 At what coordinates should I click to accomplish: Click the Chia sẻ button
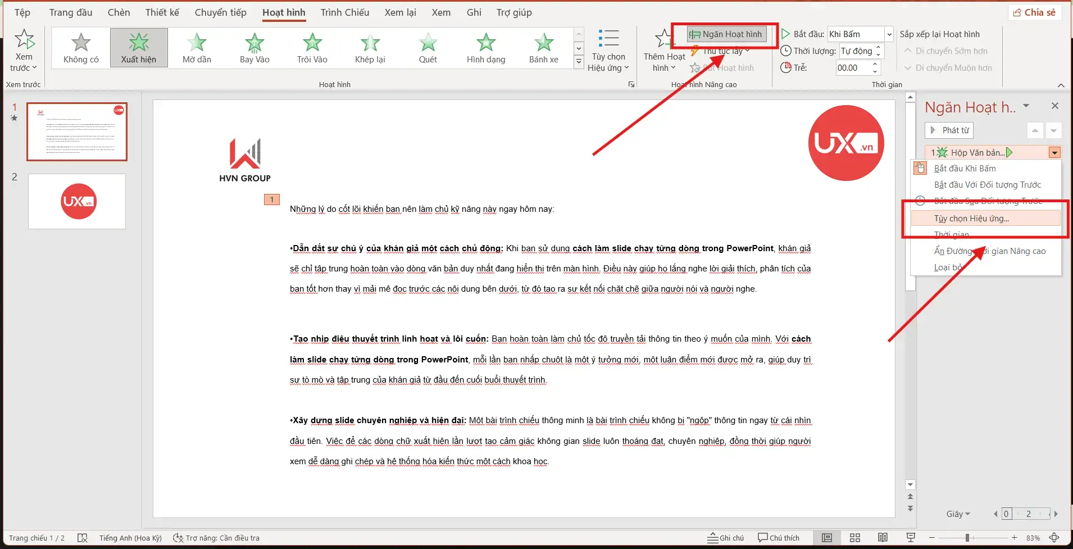pyautogui.click(x=1034, y=12)
